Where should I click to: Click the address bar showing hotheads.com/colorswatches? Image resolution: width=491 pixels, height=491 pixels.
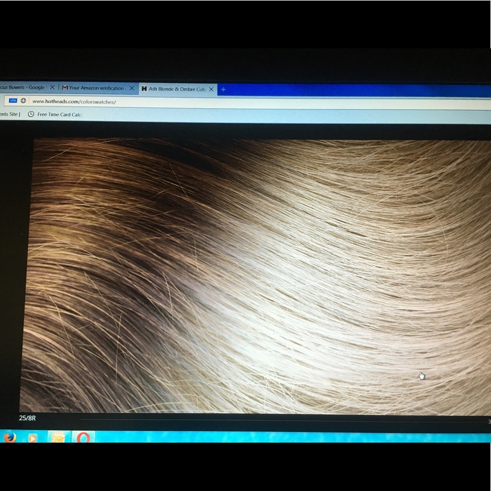(x=74, y=102)
